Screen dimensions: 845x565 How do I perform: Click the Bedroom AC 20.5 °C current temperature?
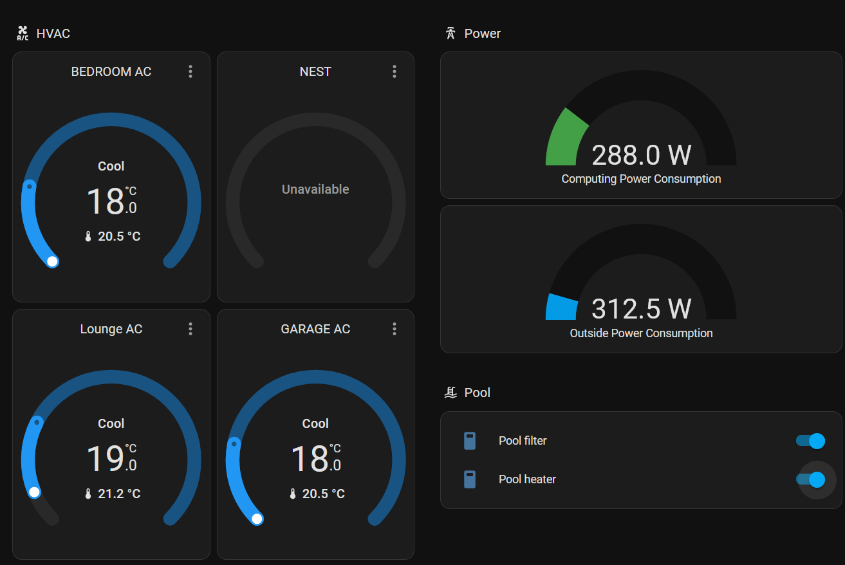click(119, 236)
